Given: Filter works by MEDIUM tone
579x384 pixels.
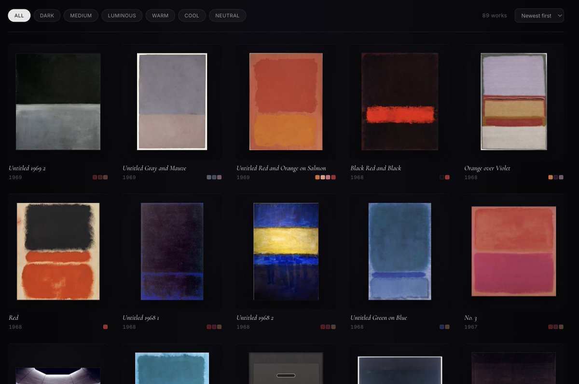Looking at the screenshot, I should (x=81, y=15).
